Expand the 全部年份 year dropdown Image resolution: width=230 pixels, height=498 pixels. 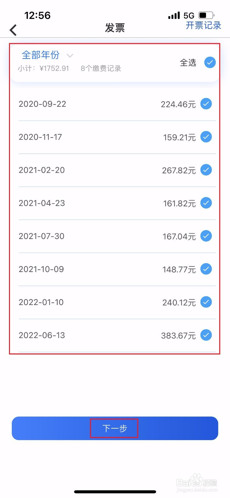pyautogui.click(x=40, y=55)
